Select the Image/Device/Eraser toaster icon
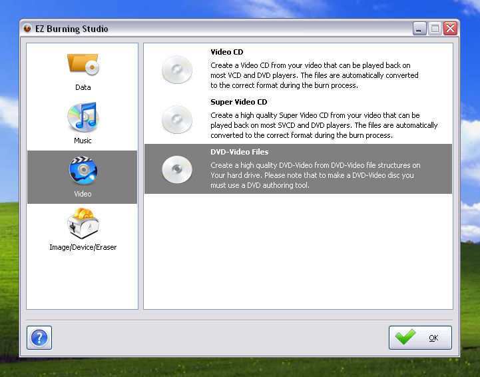Screen dimensions: 480x377 pos(83,224)
